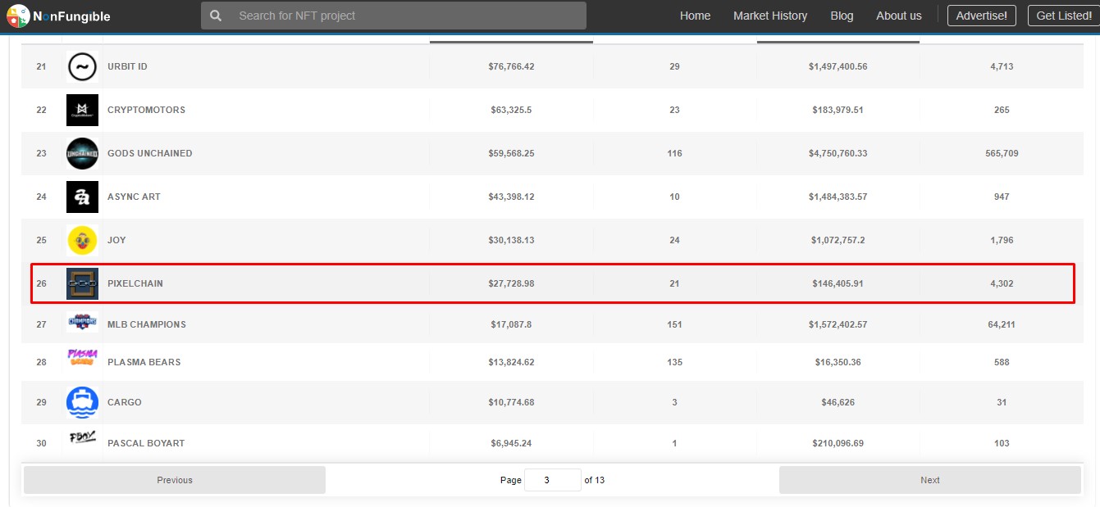Click Cargo's $46,626 total
Image resolution: width=1100 pixels, height=507 pixels.
click(838, 402)
